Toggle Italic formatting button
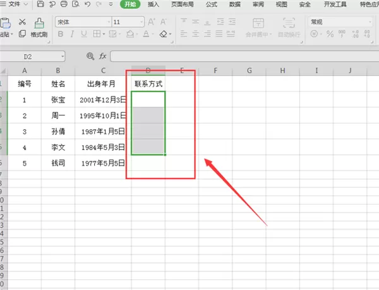The image size is (379, 290). click(x=72, y=34)
